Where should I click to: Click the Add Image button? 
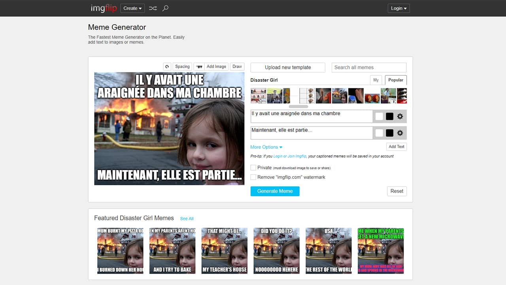pyautogui.click(x=216, y=66)
